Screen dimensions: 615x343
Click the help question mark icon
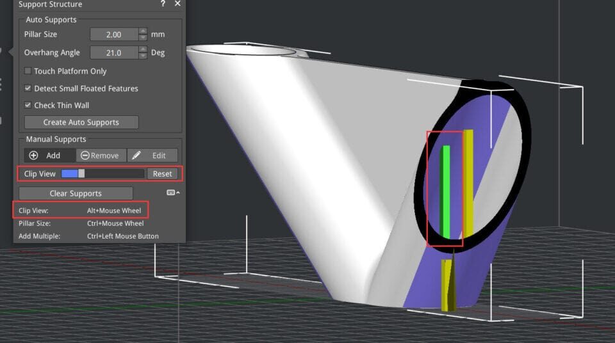(x=162, y=4)
